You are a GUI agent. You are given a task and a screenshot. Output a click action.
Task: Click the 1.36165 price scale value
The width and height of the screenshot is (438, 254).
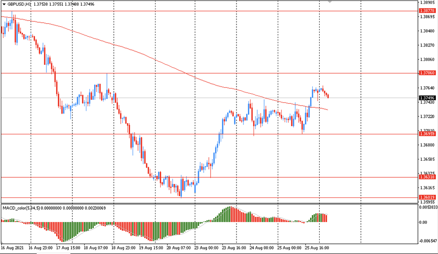click(427, 188)
